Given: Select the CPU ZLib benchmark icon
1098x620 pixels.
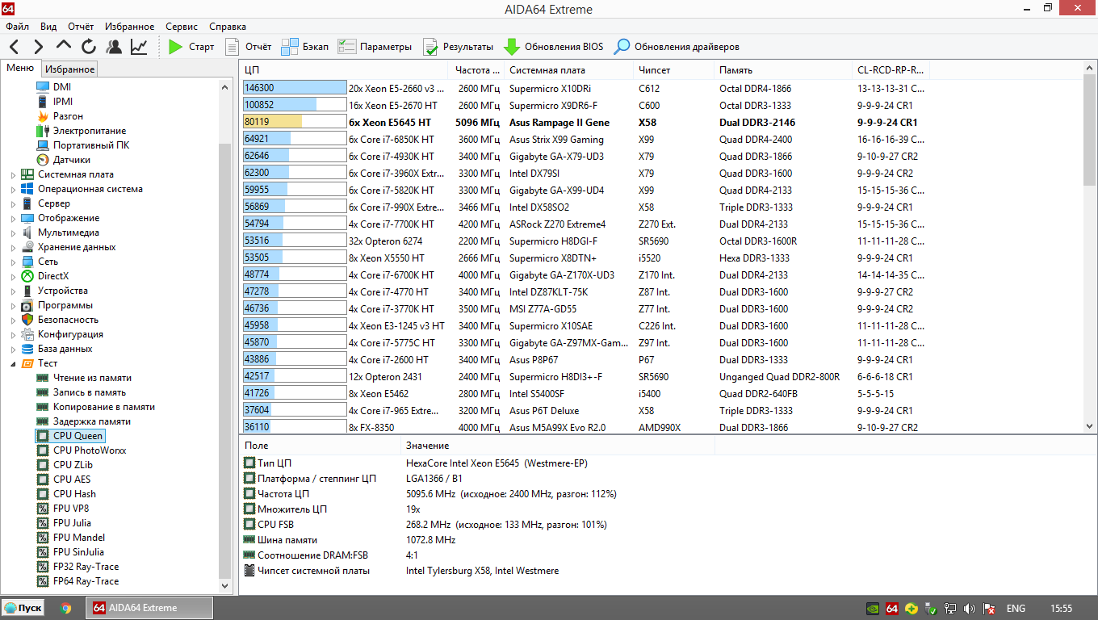Looking at the screenshot, I should point(43,465).
